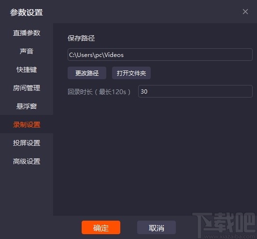The image size is (257, 239).
Task: Open the 直播参数 settings tab
Action: tap(27, 33)
